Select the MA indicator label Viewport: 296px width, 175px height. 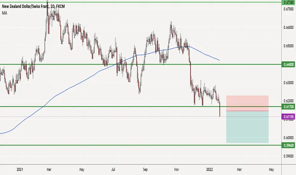(4, 13)
